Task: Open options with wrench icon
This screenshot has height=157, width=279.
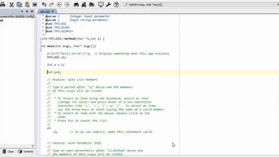Action: click(109, 5)
